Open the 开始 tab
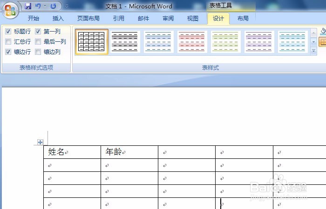The height and width of the screenshot is (209, 326). coord(34,19)
